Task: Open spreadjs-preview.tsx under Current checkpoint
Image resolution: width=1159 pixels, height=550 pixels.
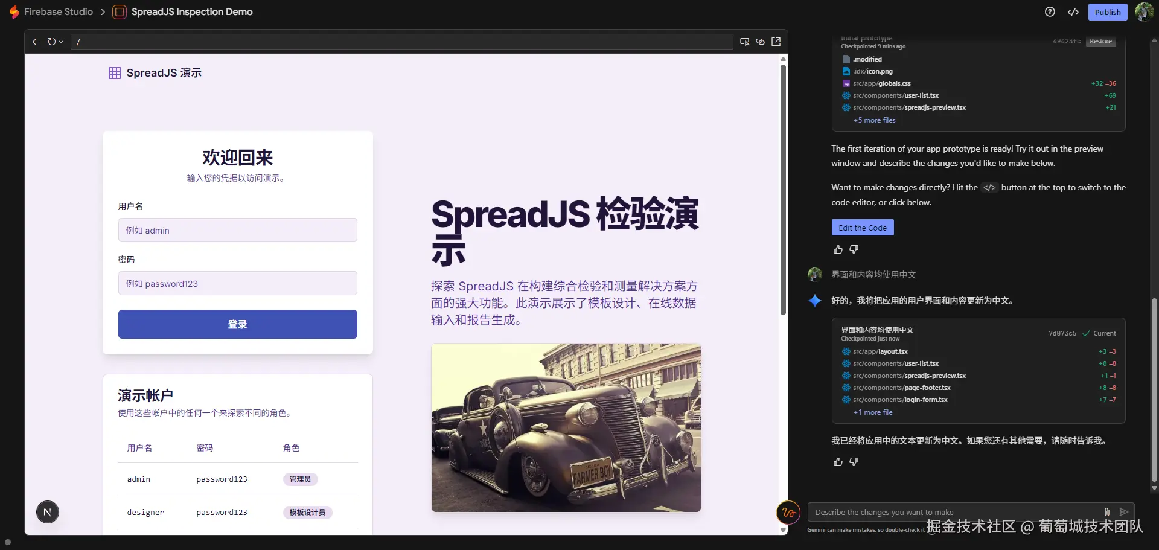Action: tap(909, 376)
